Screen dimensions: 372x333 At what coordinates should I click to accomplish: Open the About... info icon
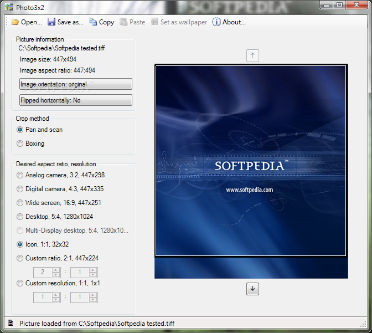[216, 22]
